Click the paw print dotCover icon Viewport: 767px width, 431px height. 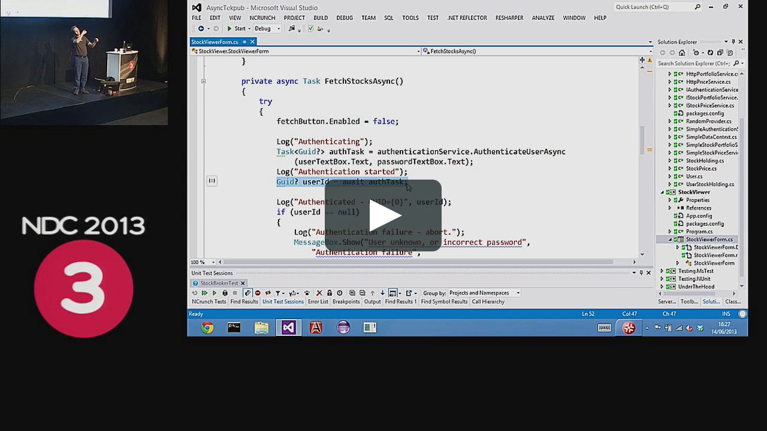(x=307, y=293)
